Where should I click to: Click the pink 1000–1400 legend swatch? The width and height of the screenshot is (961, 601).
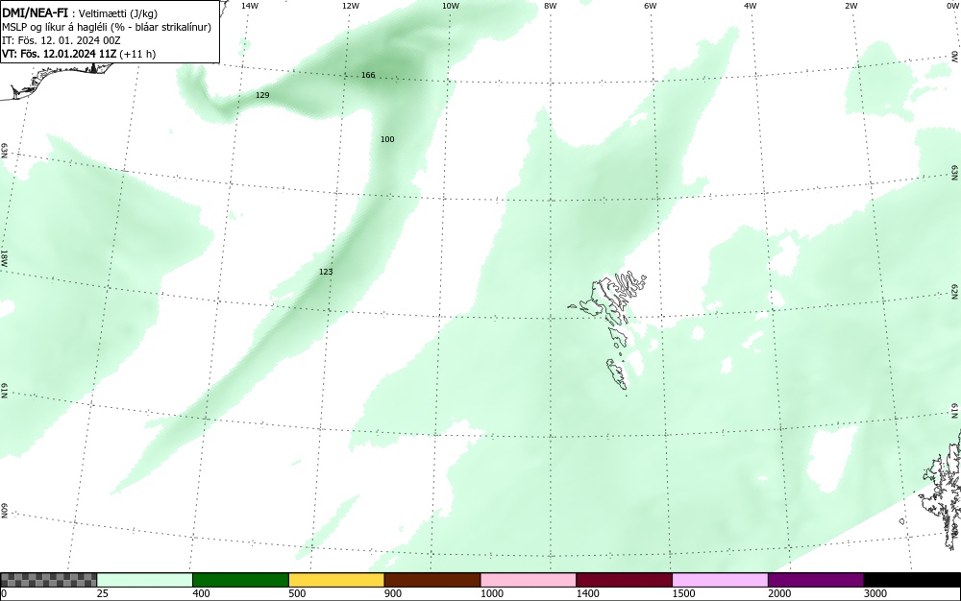pos(529,580)
